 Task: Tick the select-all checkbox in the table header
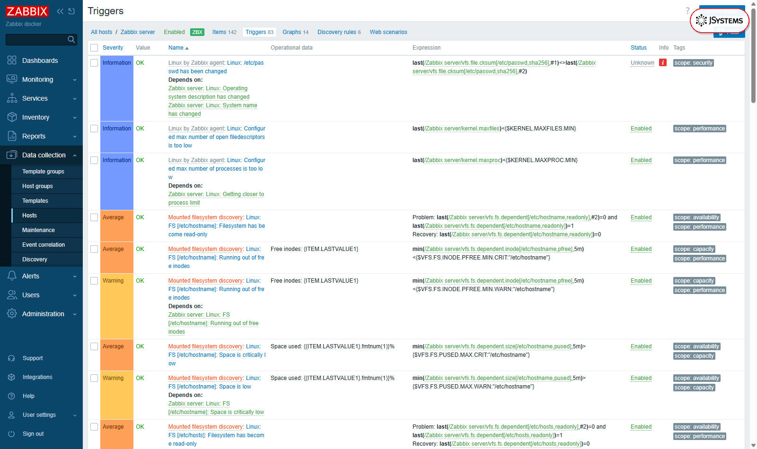click(x=94, y=48)
